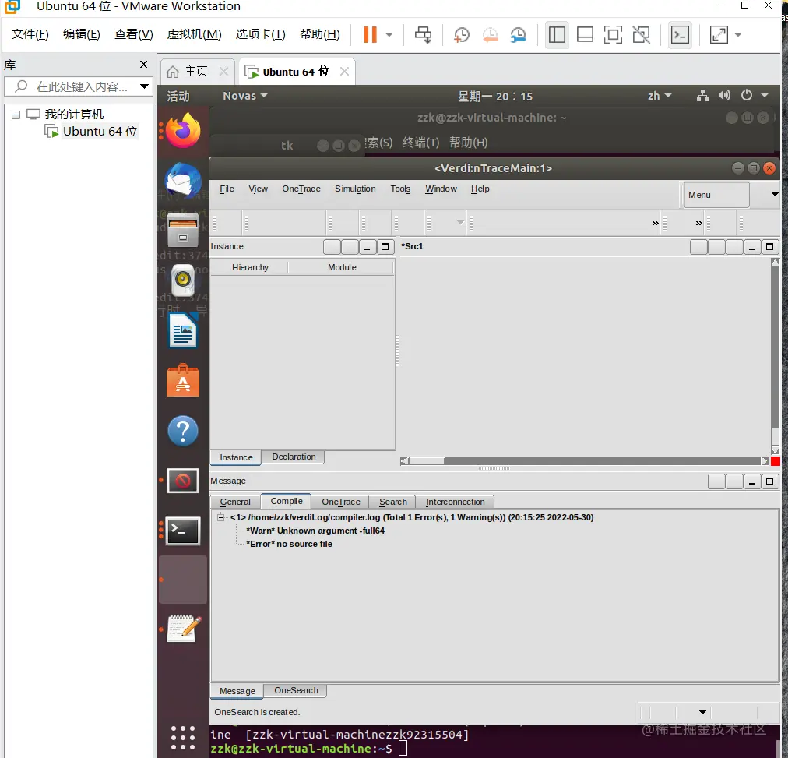
Task: Click the volume icon in the top bar
Action: pos(724,95)
